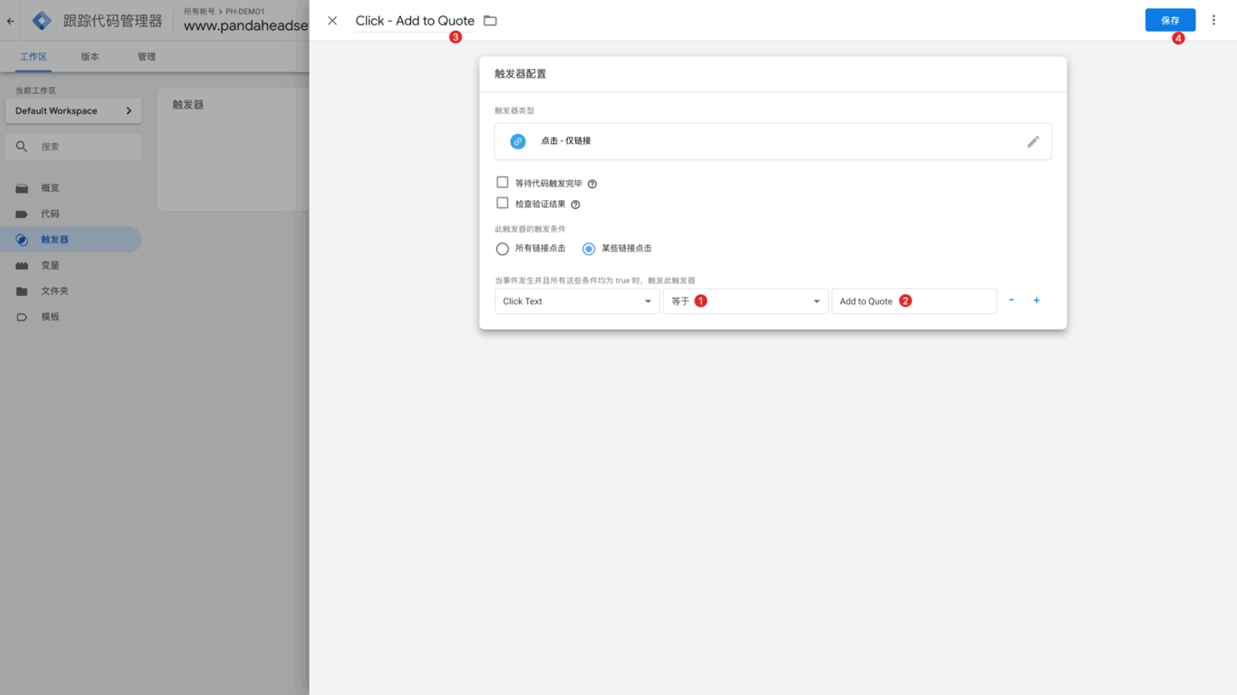
Task: Open 变量 in the left sidebar
Action: [50, 265]
